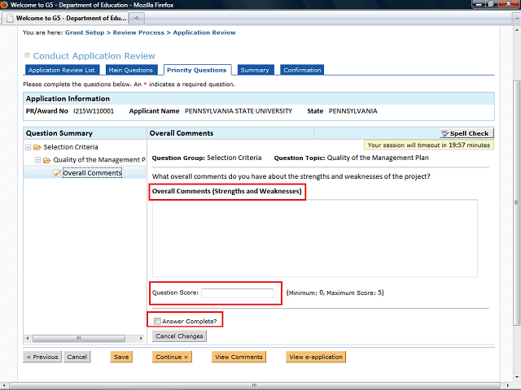Click the session timeout notice
The height and width of the screenshot is (390, 521).
pyautogui.click(x=429, y=145)
